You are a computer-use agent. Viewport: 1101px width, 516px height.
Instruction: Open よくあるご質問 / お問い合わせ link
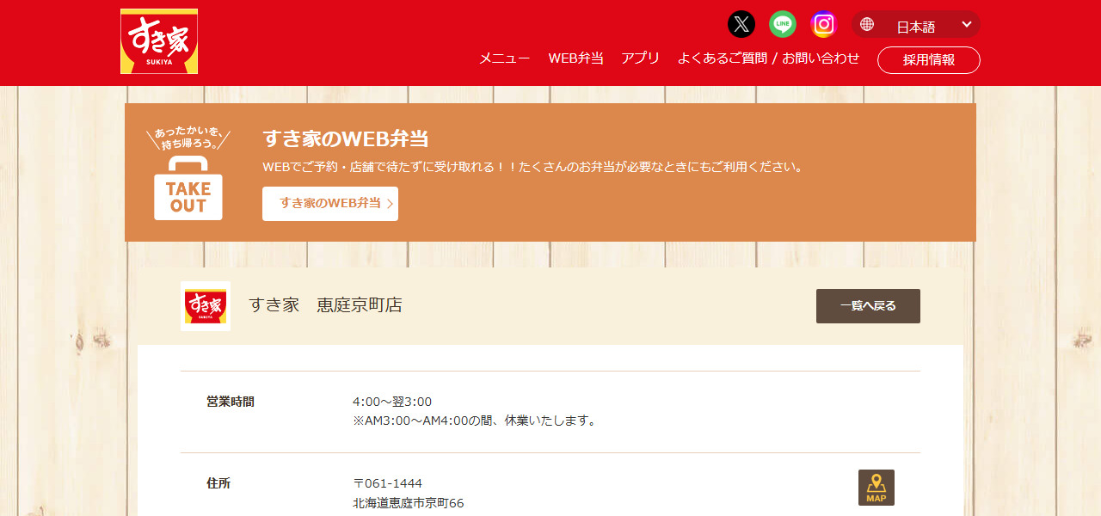click(x=769, y=58)
